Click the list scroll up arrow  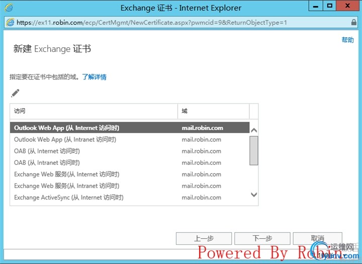(x=254, y=130)
